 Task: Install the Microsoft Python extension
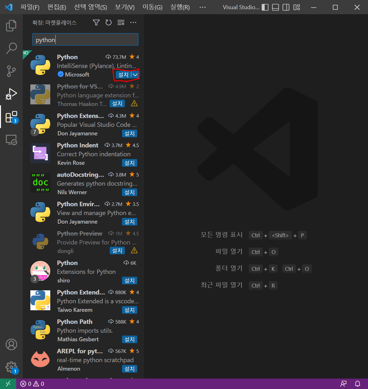(123, 75)
